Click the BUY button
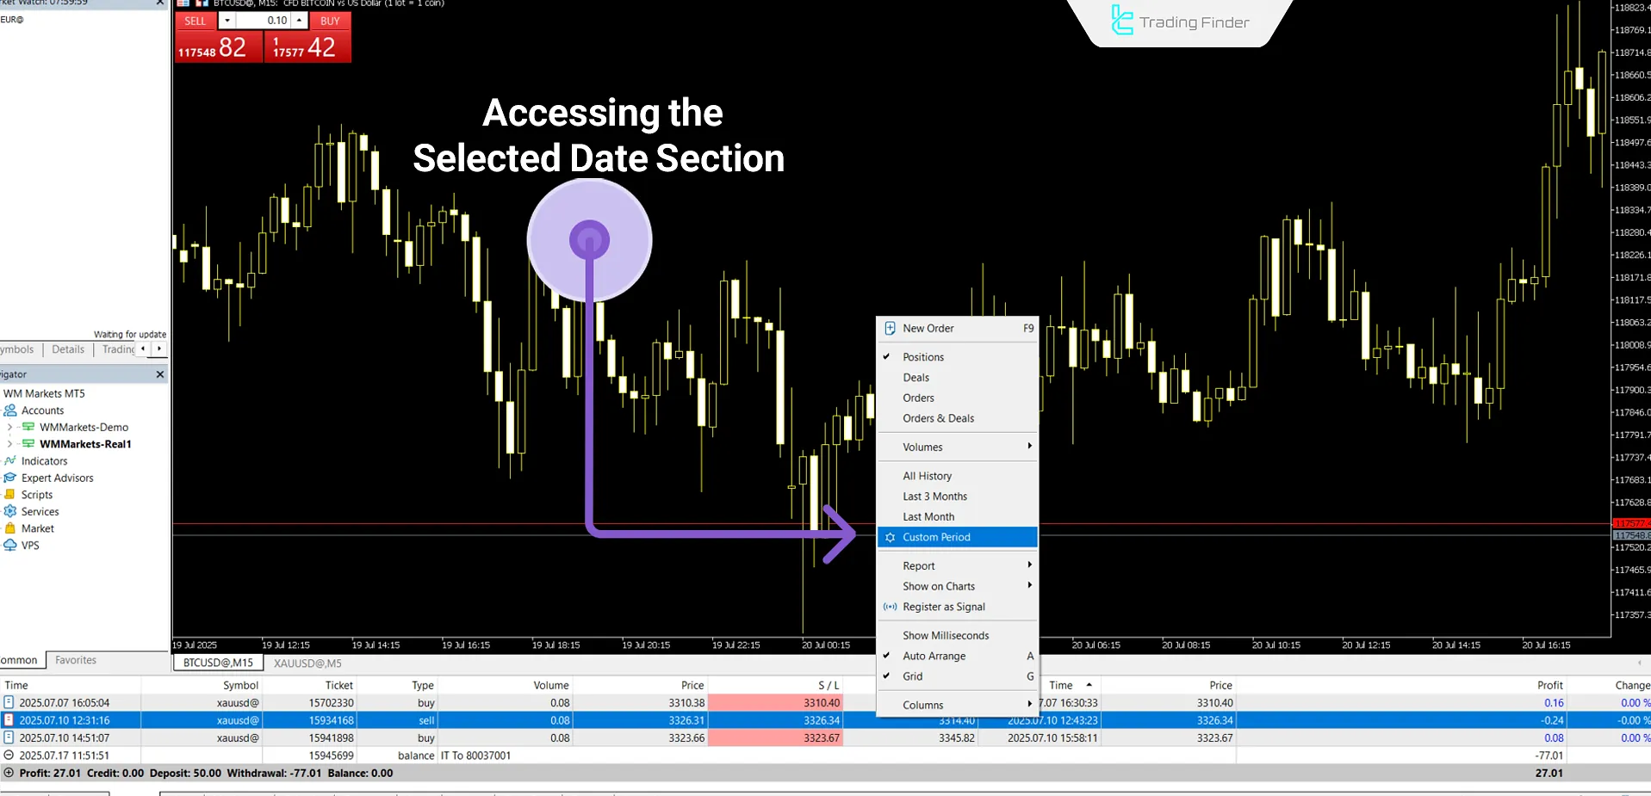 pyautogui.click(x=330, y=21)
